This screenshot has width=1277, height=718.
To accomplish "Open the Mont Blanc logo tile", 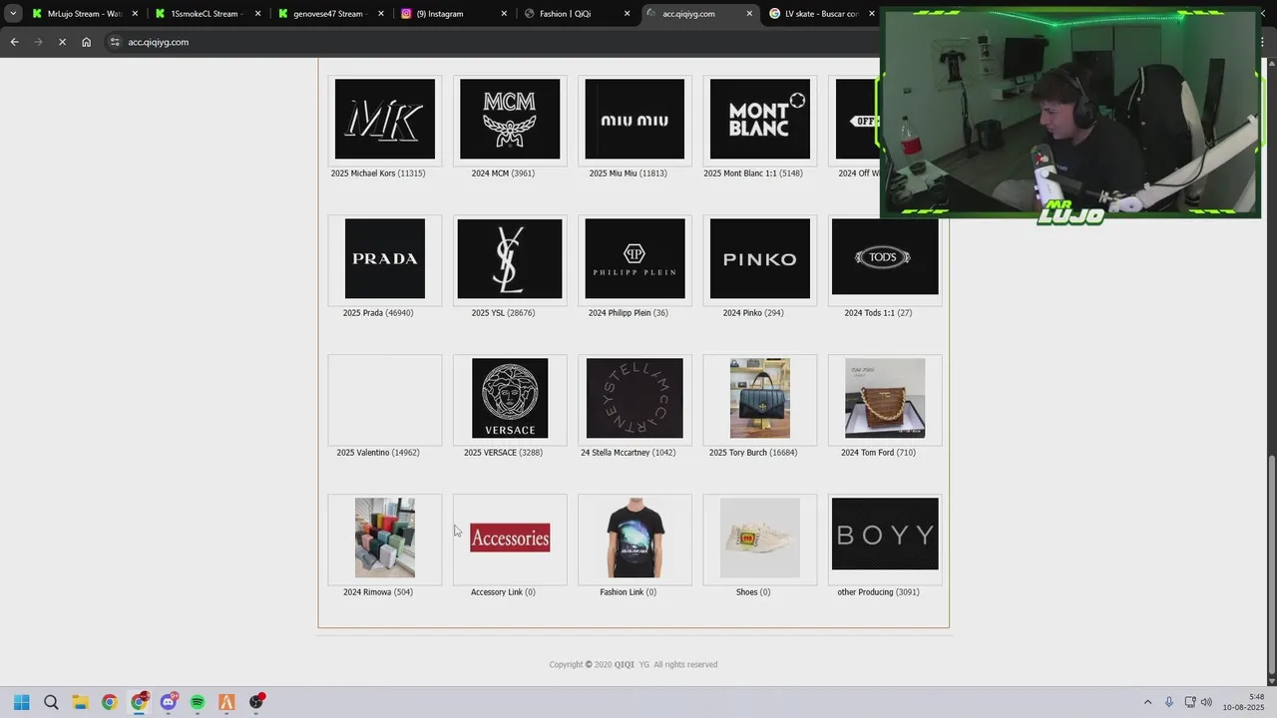I will point(760,119).
